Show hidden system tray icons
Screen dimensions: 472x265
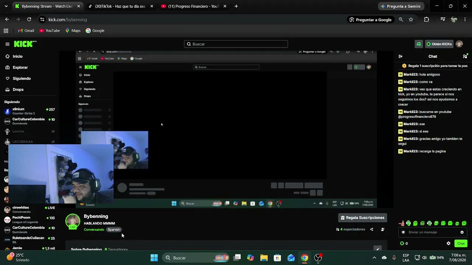click(374, 258)
